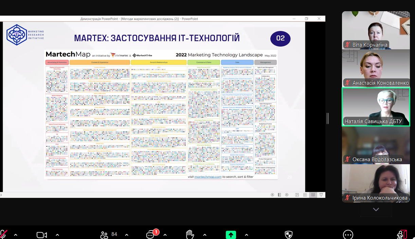This screenshot has width=415, height=239.
Task: Expand the share screen options arrow
Action: point(246,235)
